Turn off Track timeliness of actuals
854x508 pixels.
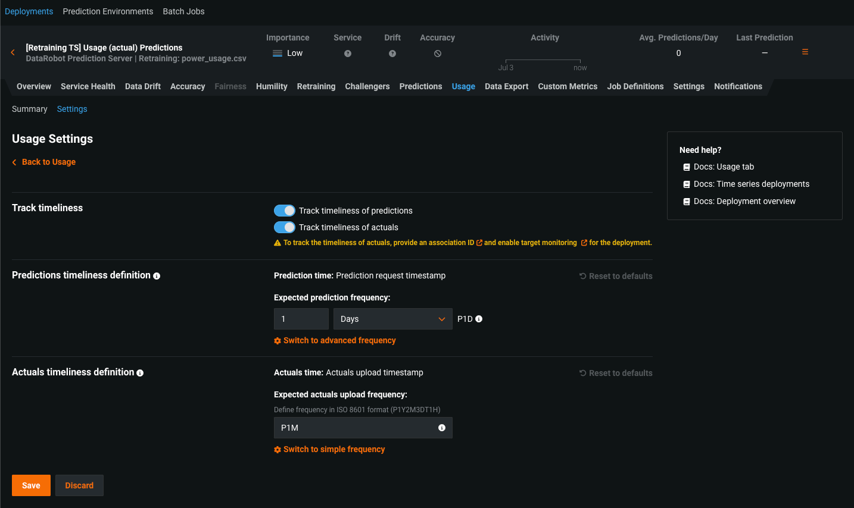point(285,227)
